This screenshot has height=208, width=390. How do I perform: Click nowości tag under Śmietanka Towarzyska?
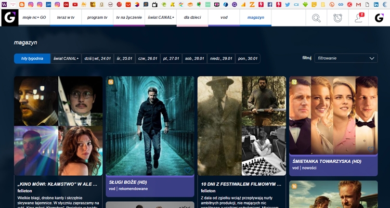(x=309, y=168)
